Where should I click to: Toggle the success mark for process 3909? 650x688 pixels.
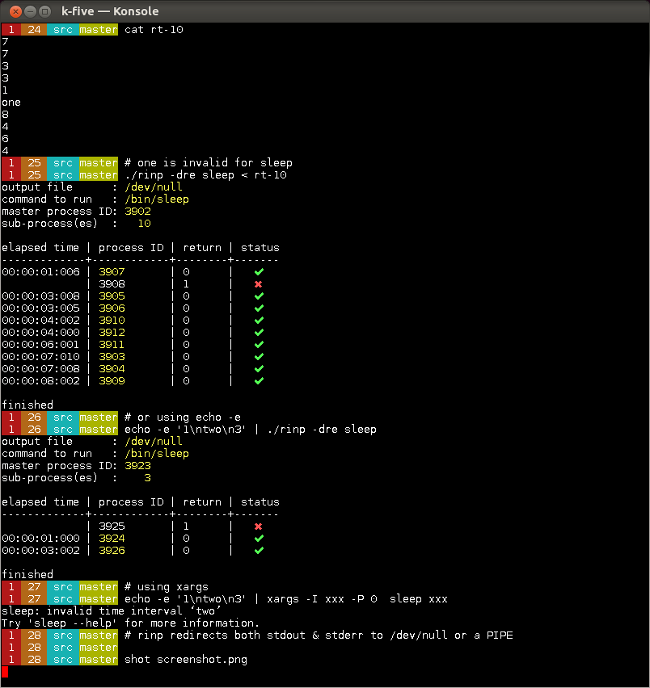click(x=258, y=380)
